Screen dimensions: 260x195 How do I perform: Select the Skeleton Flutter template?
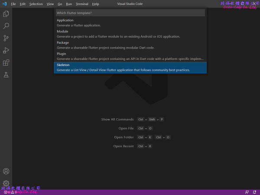point(130,68)
